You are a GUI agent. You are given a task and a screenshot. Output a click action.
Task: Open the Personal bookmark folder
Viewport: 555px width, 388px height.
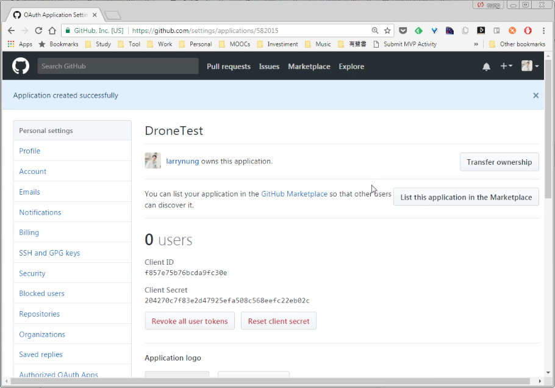click(195, 44)
